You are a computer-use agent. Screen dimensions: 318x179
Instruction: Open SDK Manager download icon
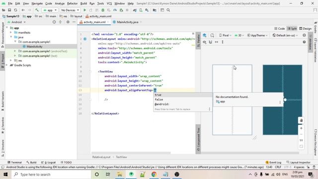point(147,10)
